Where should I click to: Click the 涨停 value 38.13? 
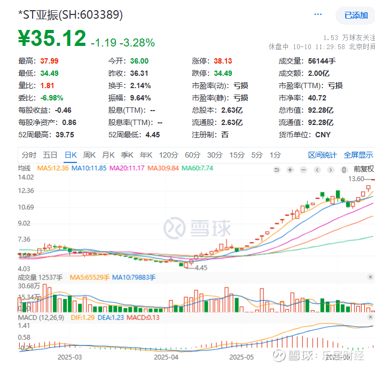pyautogui.click(x=223, y=61)
